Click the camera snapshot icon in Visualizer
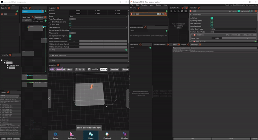258x140 pixels. click(x=88, y=69)
